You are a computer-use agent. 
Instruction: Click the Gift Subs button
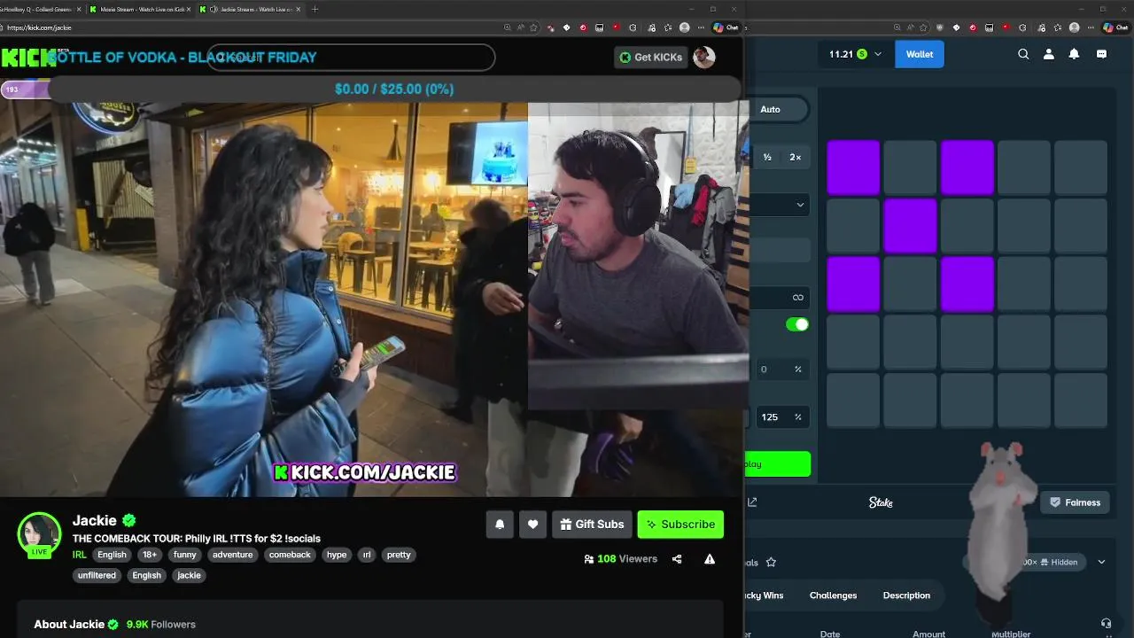(x=592, y=524)
